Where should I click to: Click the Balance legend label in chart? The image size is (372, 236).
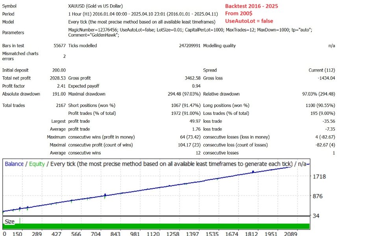14,164
